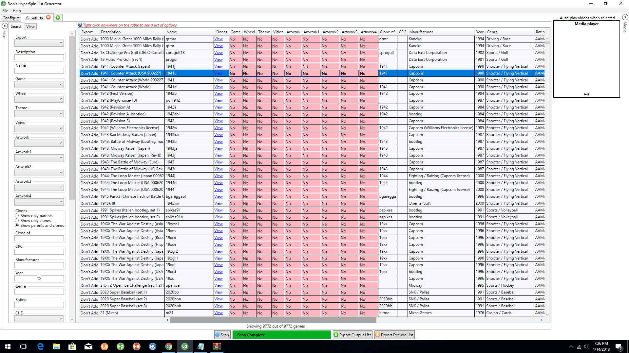This screenshot has width=629, height=353.
Task: Open the Theme filter dropdown
Action: click(x=39, y=113)
